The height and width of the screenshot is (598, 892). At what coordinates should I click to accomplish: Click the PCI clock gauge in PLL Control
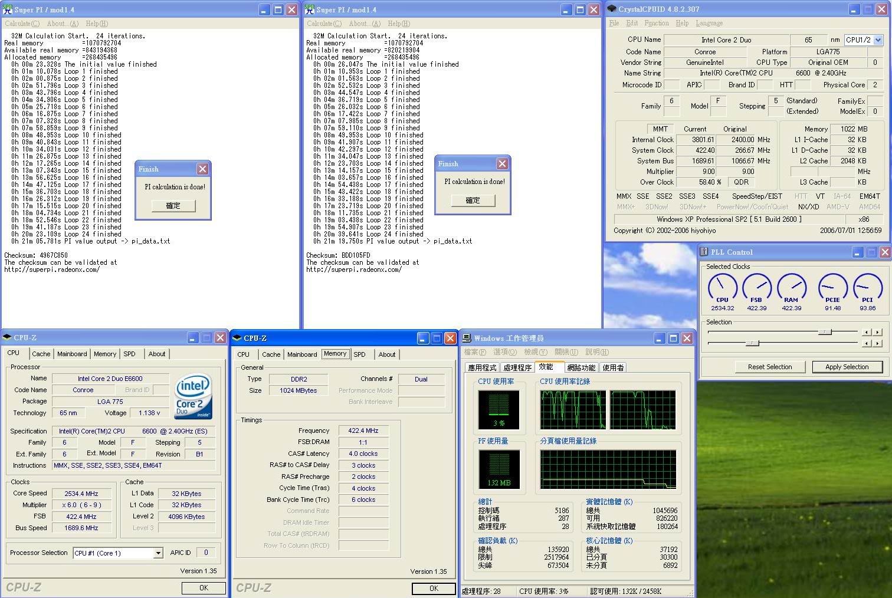coord(867,288)
